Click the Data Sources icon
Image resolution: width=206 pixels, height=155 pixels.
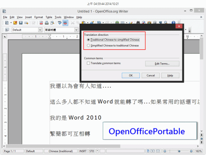(155, 22)
